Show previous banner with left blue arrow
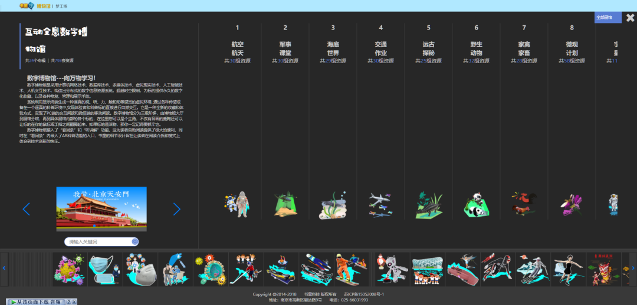 [x=27, y=209]
